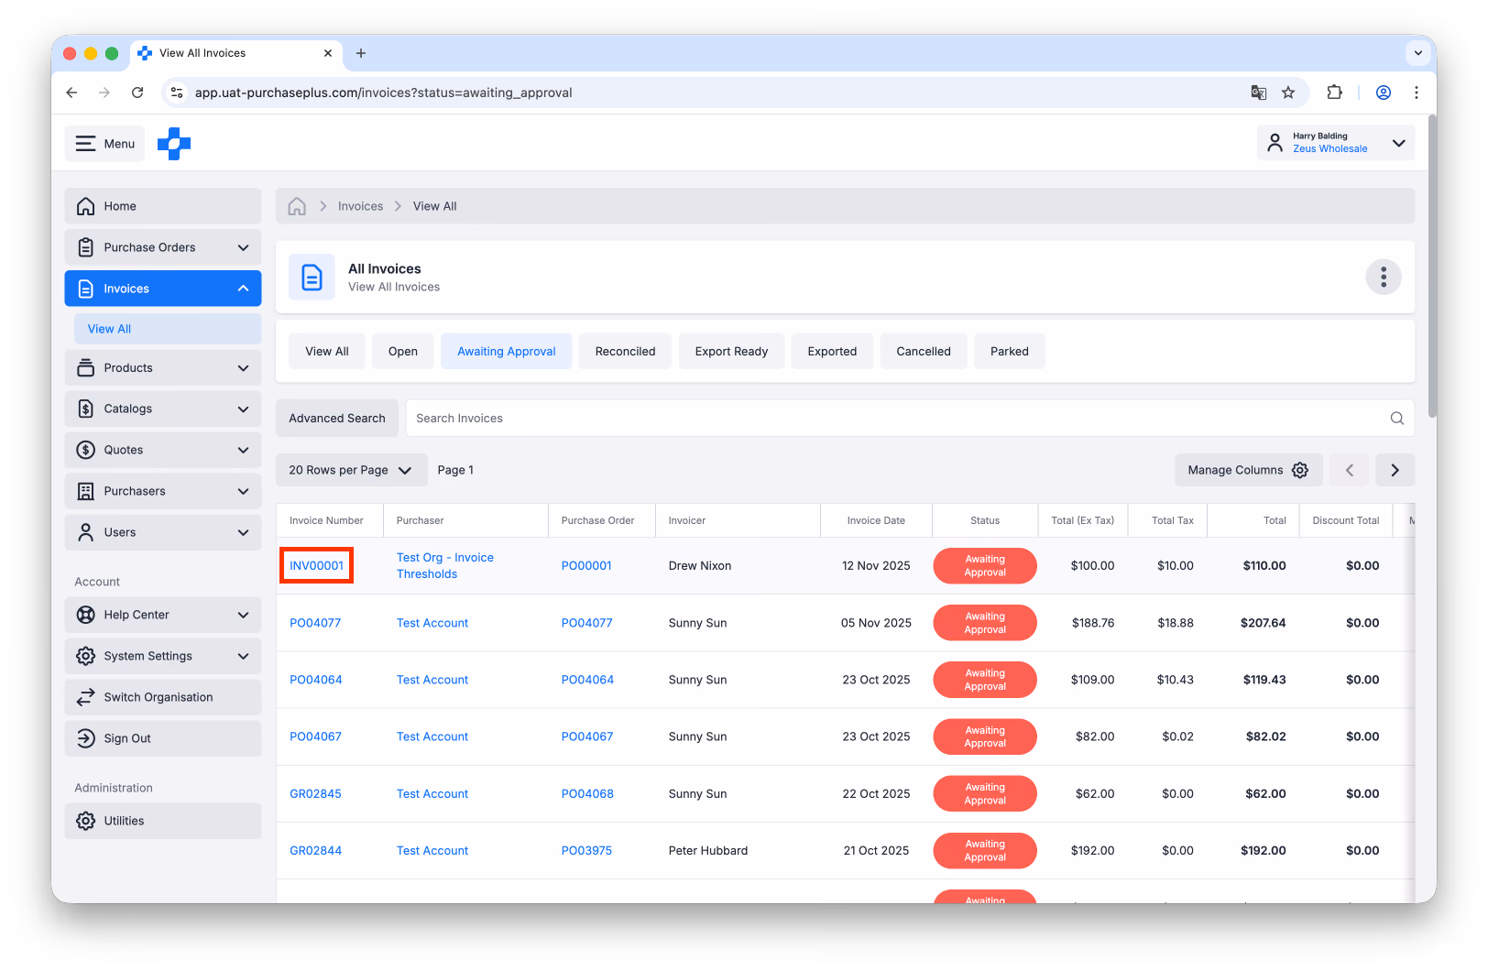The width and height of the screenshot is (1488, 971).
Task: Open invoice PO04064 link
Action: pos(316,680)
